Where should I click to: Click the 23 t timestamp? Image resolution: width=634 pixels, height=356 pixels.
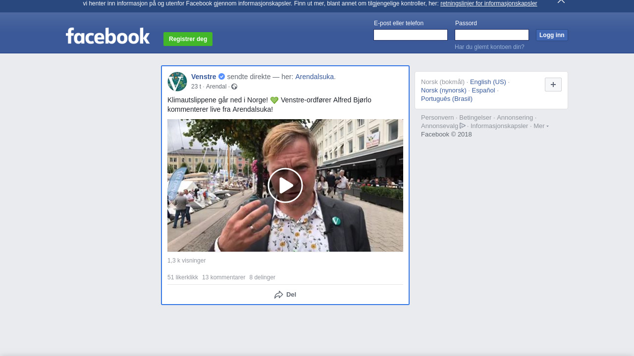point(196,87)
